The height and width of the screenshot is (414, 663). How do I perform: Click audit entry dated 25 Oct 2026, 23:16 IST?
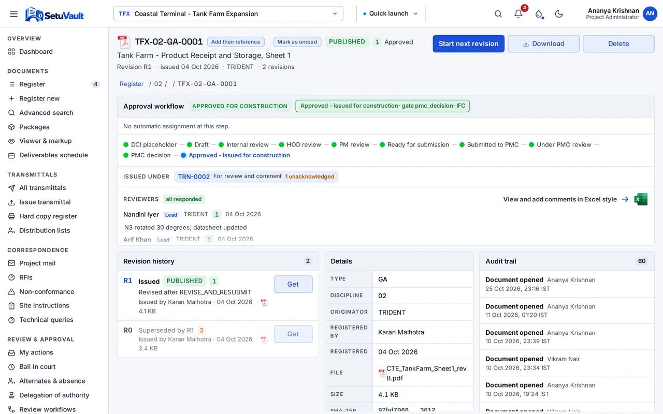point(567,284)
